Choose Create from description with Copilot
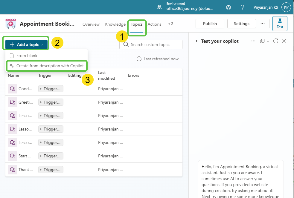The image size is (294, 198). [47, 66]
